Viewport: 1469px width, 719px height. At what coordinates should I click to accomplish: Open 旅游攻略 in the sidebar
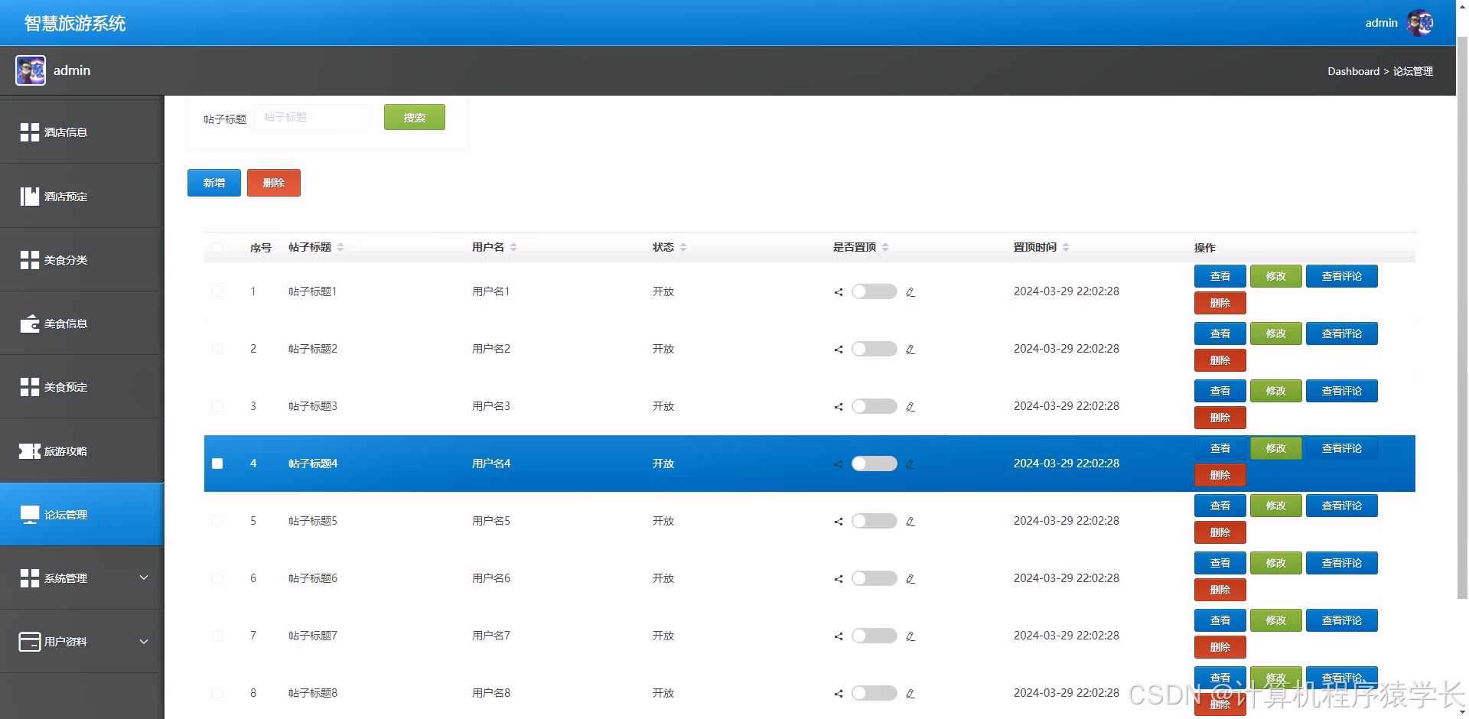click(x=82, y=451)
